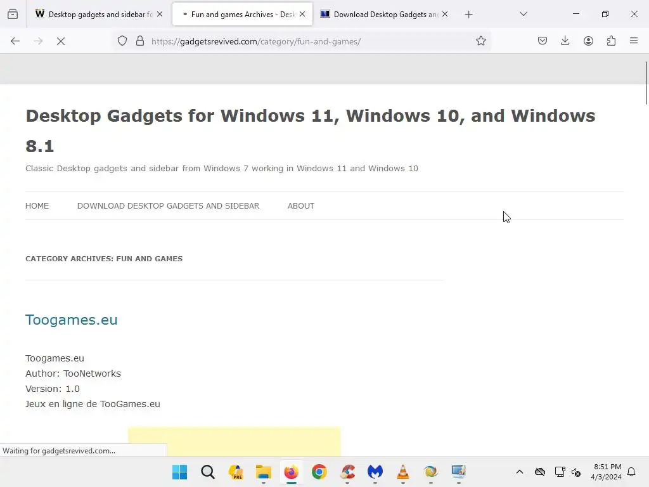Open Firefox View recent browsing button
The image size is (649, 487).
tap(13, 14)
